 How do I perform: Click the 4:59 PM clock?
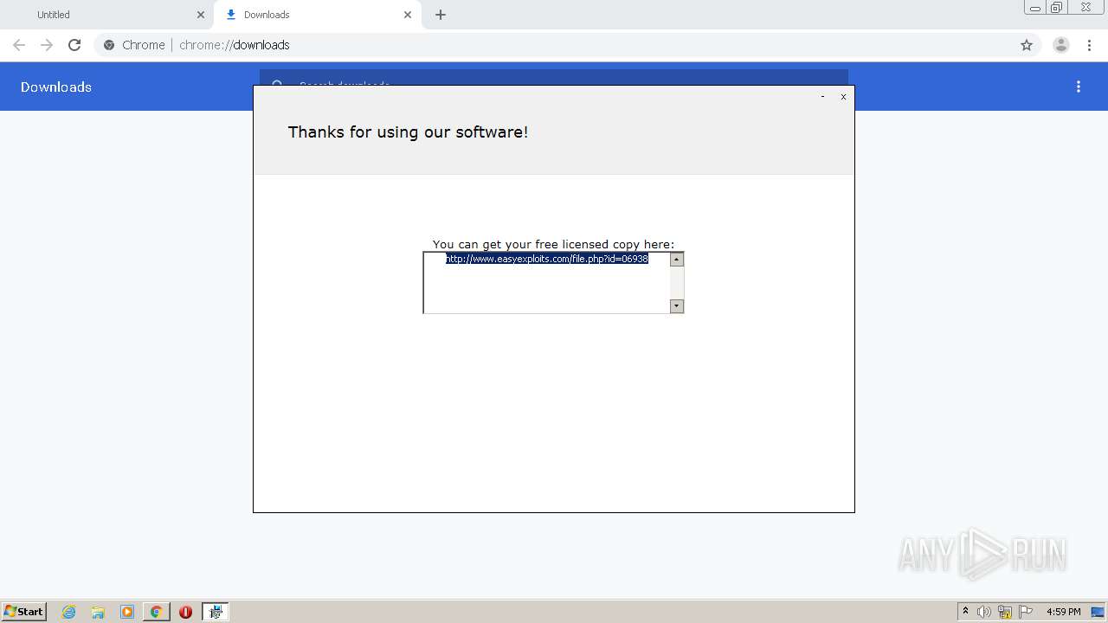(x=1063, y=612)
